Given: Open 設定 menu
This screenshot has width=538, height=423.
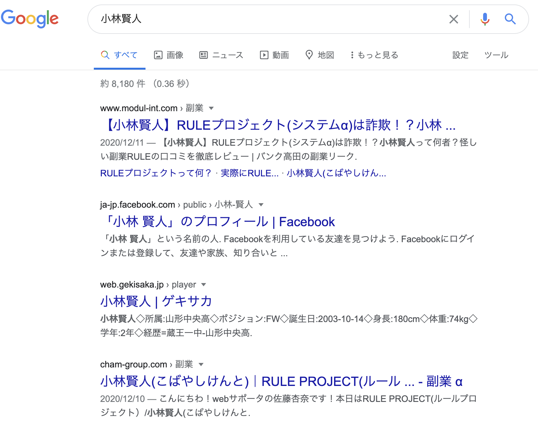Looking at the screenshot, I should [x=460, y=55].
